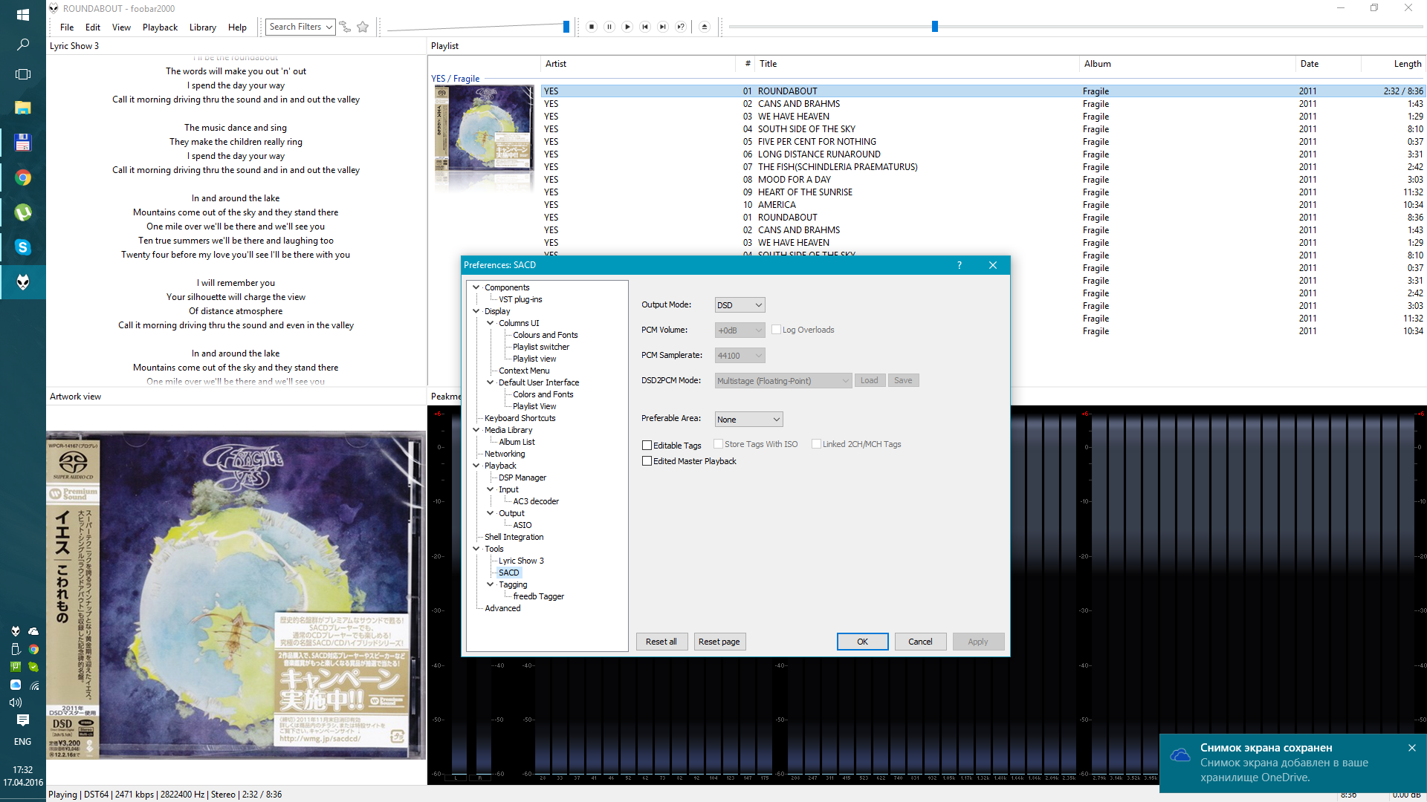
Task: Click the search filter arrows icon
Action: point(345,27)
